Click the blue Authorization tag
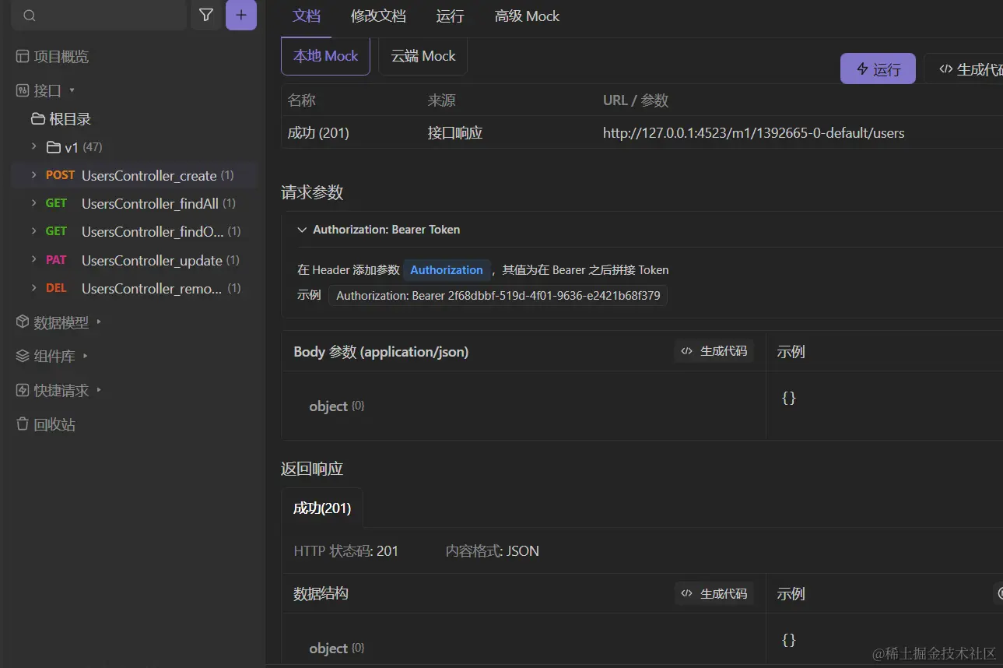This screenshot has width=1003, height=668. click(x=447, y=270)
